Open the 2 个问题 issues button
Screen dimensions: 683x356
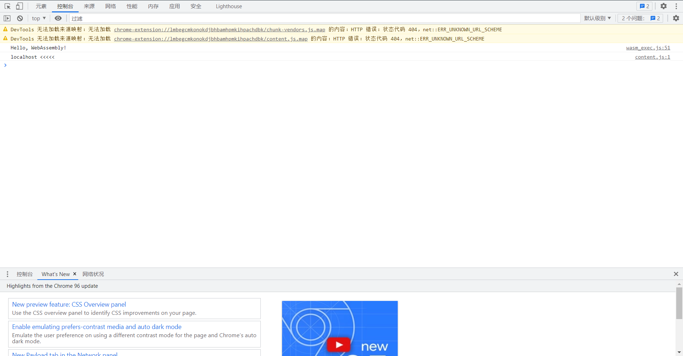click(x=640, y=18)
